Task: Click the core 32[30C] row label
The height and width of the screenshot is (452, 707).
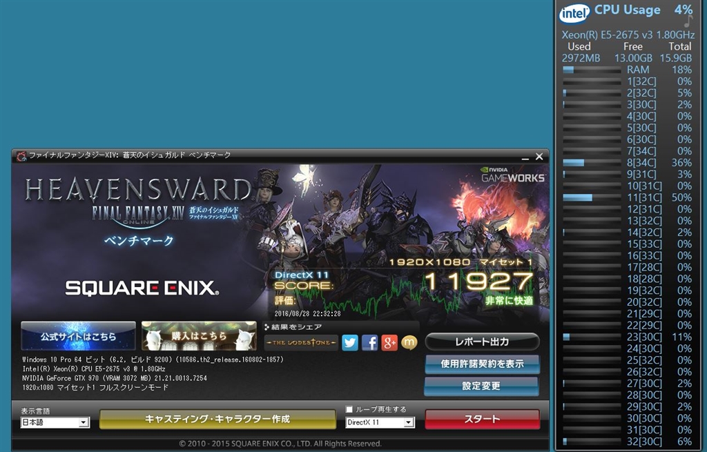Action: (x=644, y=442)
